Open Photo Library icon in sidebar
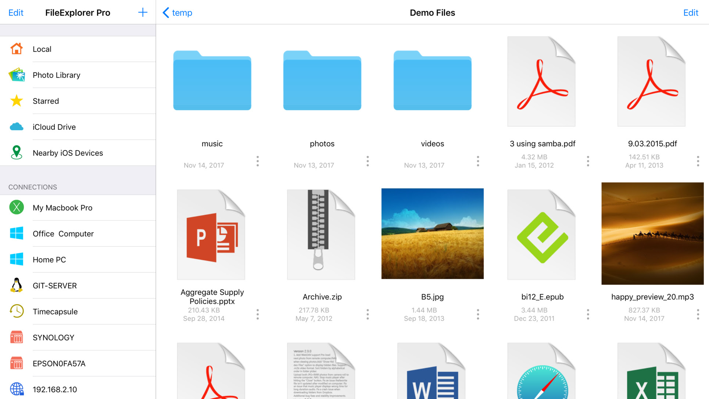 coord(17,75)
